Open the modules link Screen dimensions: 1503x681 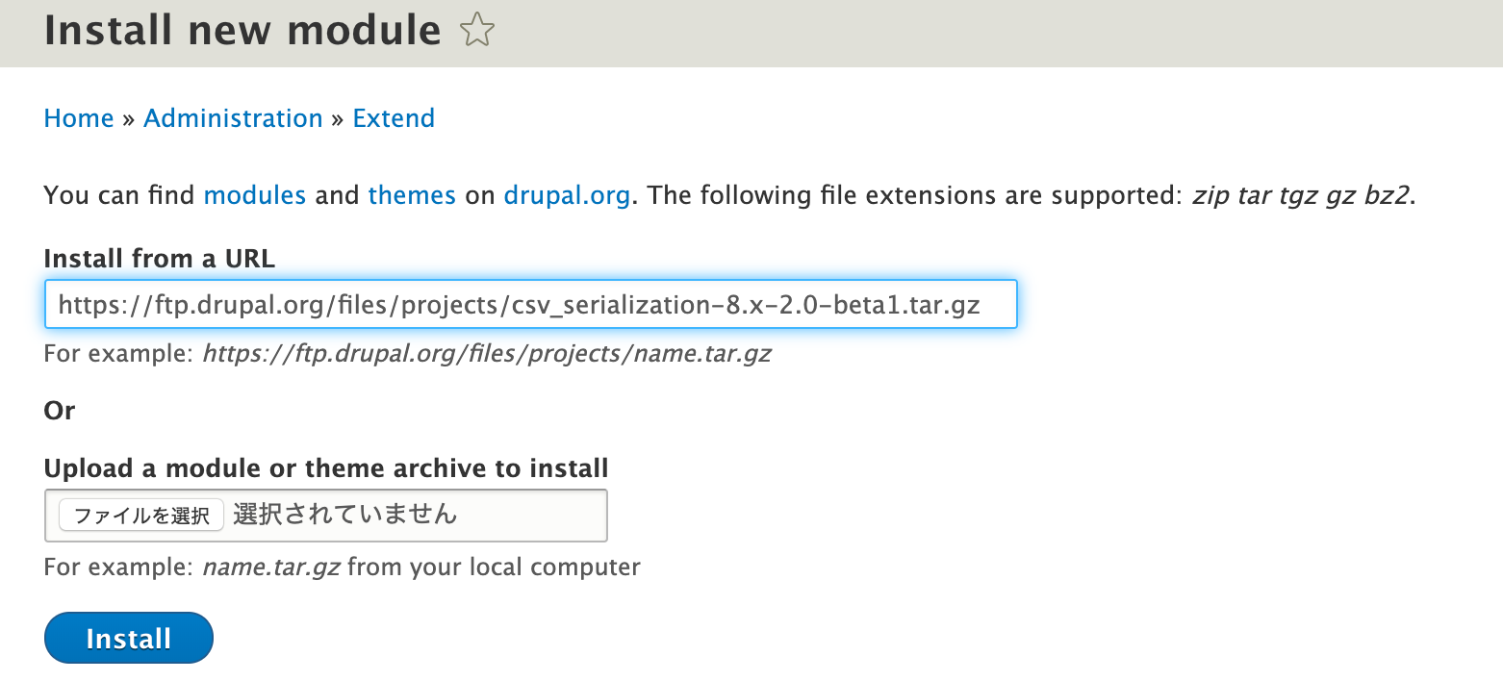pos(255,195)
